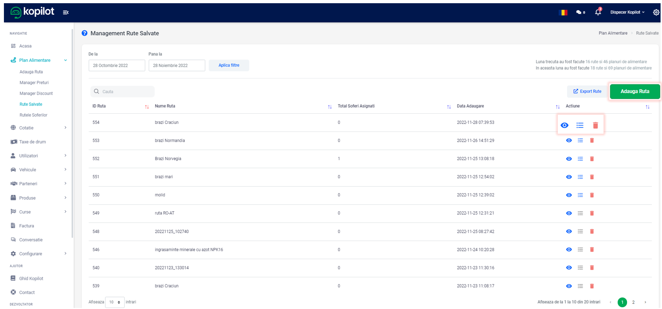The height and width of the screenshot is (309, 662).
Task: View ruta RO-AT with eye icon
Action: point(569,213)
